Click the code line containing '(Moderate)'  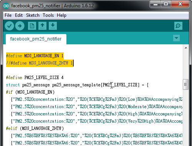pyautogui.click(x=97, y=107)
